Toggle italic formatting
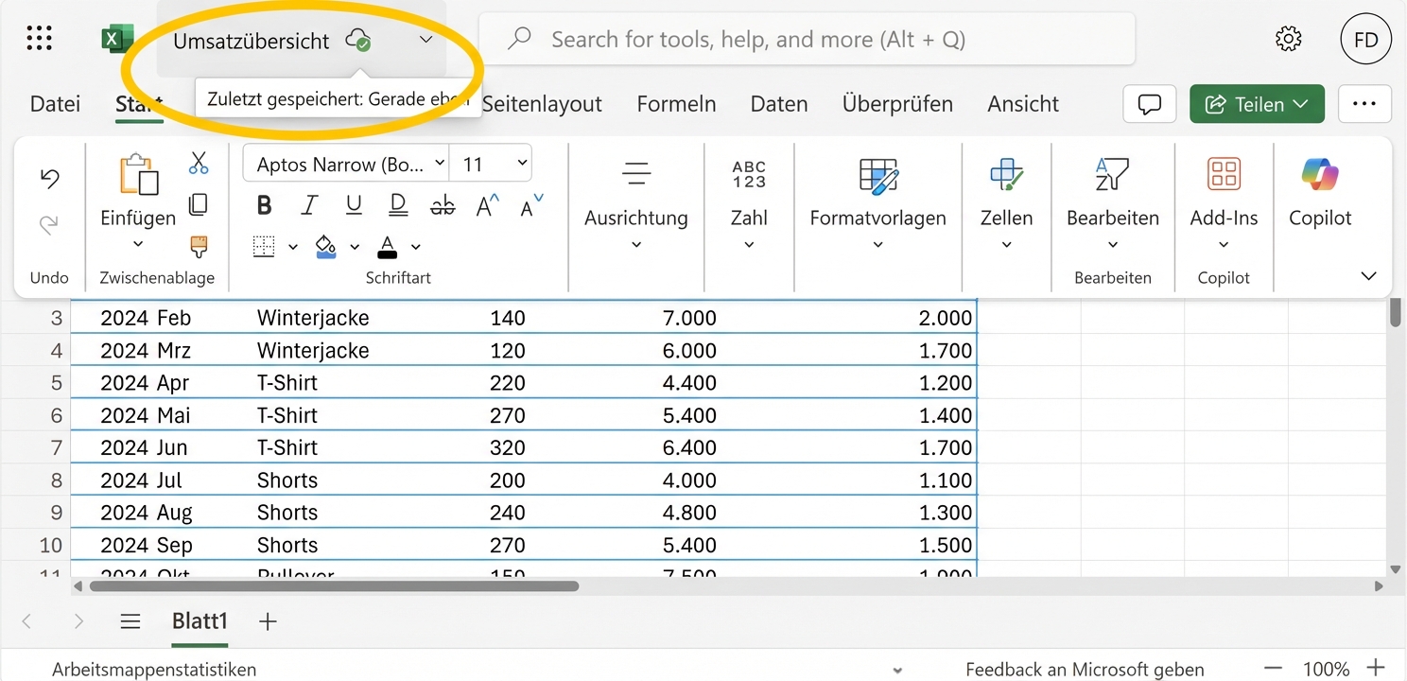This screenshot has height=681, width=1407. 308,204
